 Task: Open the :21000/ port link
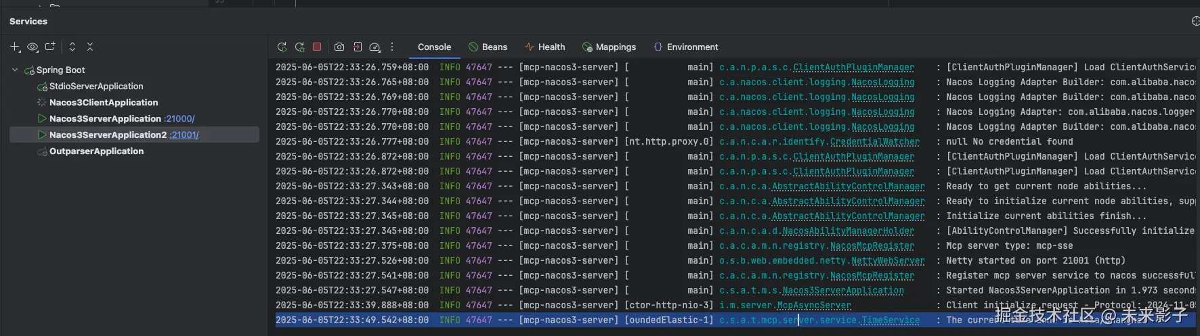[179, 119]
